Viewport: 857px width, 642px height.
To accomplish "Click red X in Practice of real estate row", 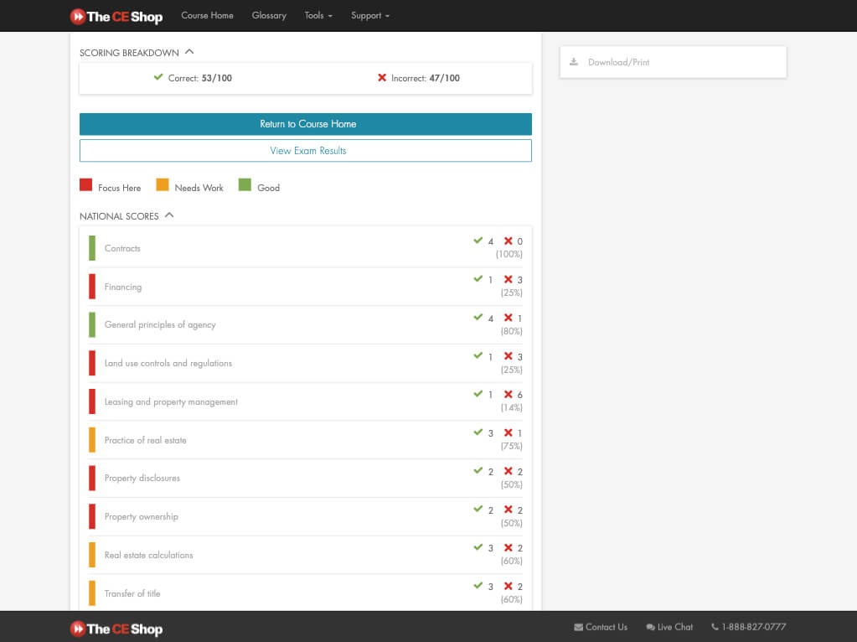I will (x=509, y=432).
